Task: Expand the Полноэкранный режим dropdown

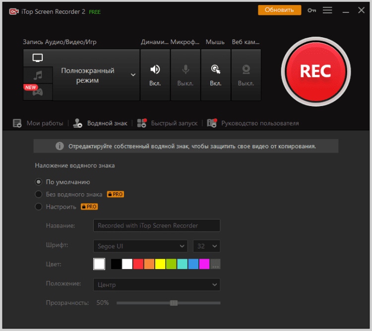Action: pyautogui.click(x=133, y=75)
